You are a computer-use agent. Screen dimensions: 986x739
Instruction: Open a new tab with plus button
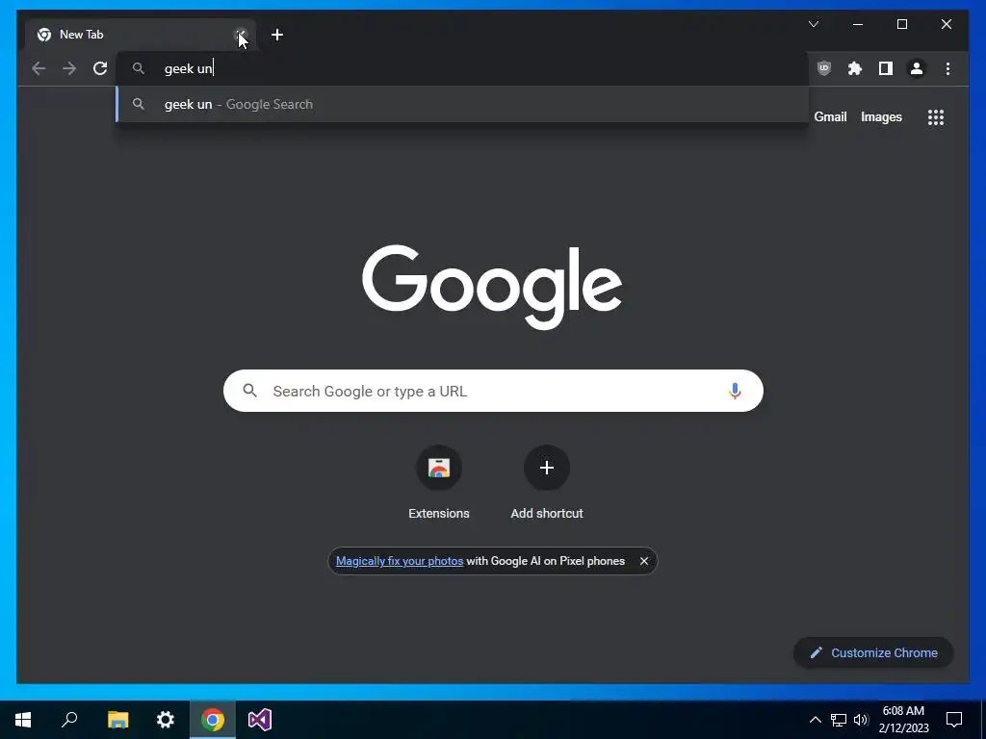[277, 35]
